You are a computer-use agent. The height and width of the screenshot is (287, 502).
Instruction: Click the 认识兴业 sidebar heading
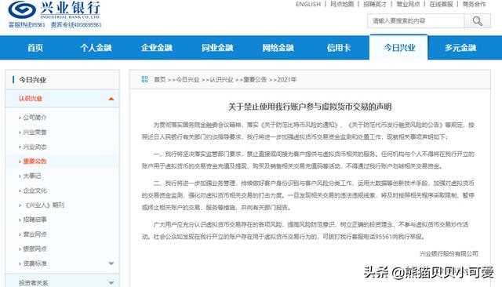(x=31, y=99)
